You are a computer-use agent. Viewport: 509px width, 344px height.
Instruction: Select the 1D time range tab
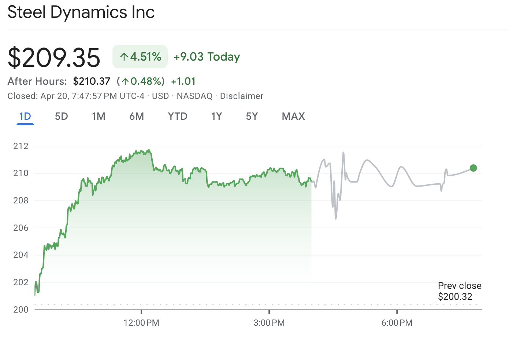point(24,116)
